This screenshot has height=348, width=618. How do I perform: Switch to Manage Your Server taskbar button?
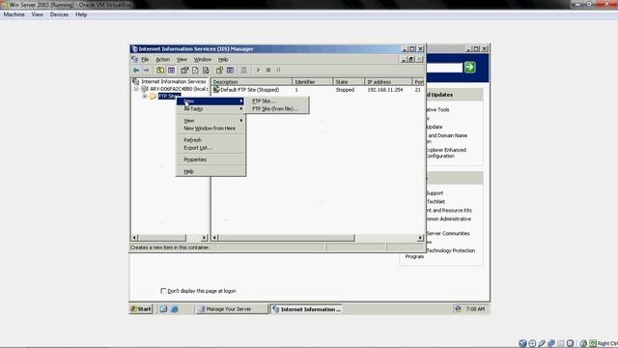(x=232, y=309)
